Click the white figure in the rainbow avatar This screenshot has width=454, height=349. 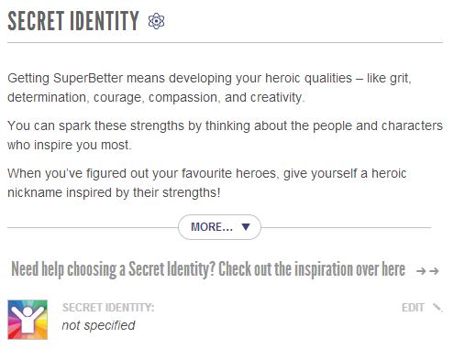pyautogui.click(x=28, y=319)
